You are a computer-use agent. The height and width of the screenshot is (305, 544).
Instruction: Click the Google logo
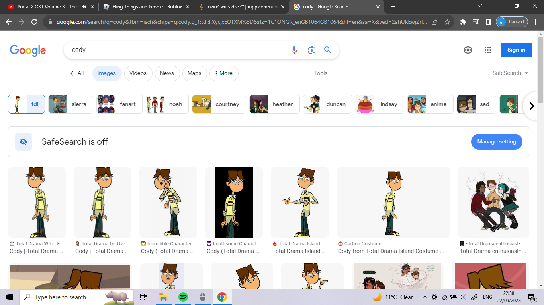pyautogui.click(x=28, y=50)
